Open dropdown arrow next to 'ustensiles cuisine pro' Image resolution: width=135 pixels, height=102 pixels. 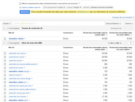click(28, 82)
